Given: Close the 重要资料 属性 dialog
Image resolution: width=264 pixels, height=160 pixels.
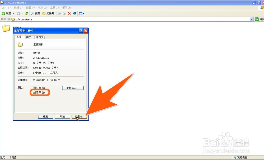Looking at the screenshot, I should (x=86, y=31).
